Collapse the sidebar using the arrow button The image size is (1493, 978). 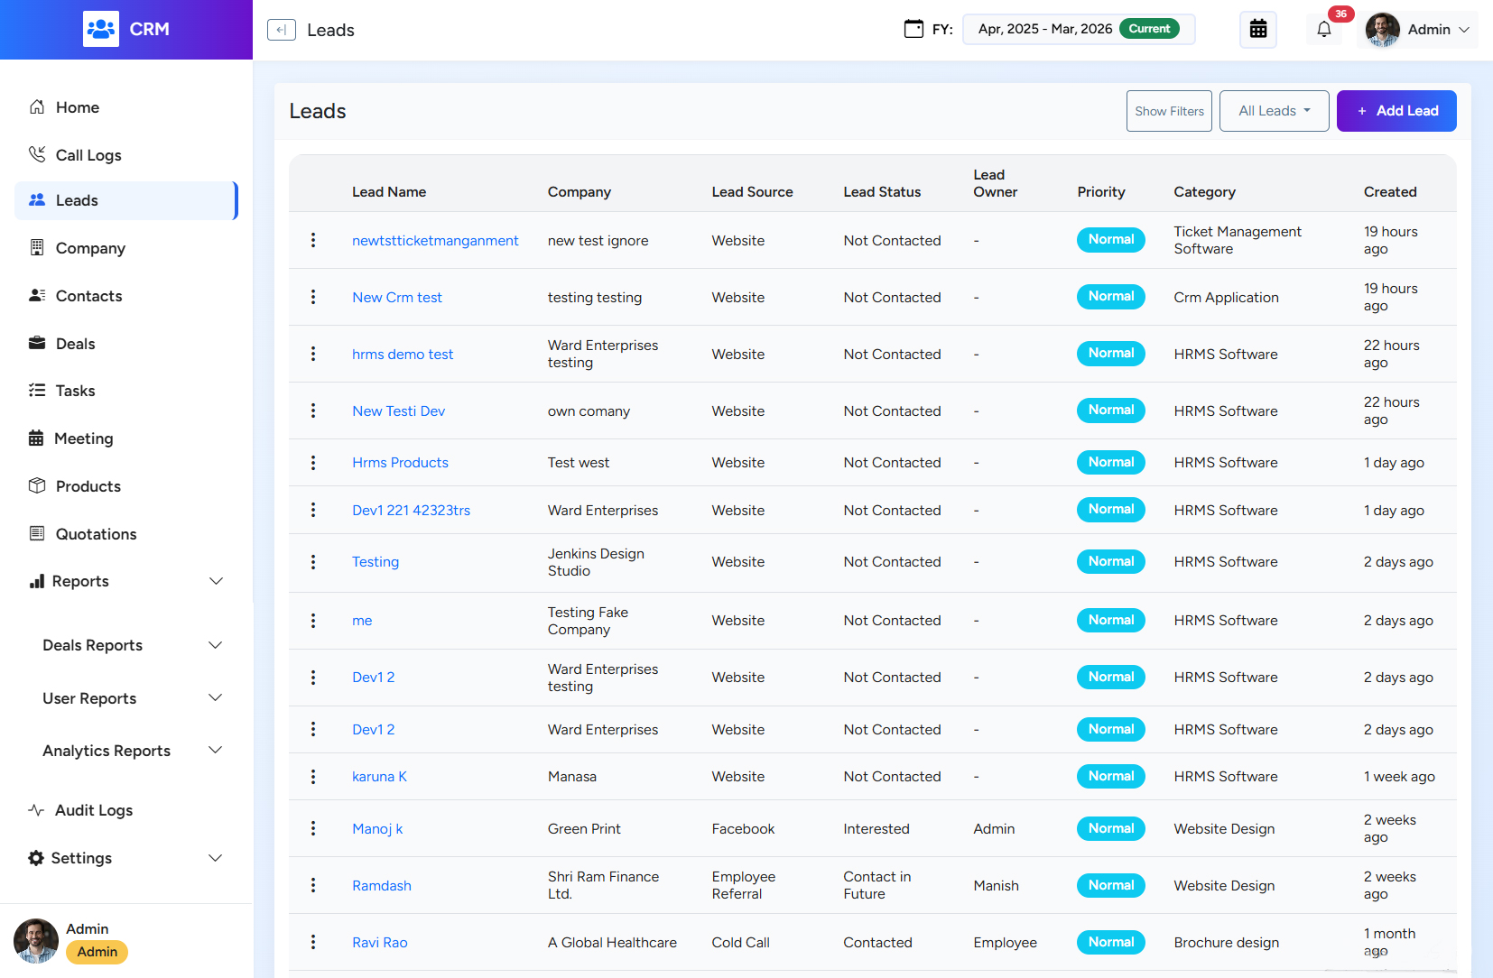[x=281, y=29]
